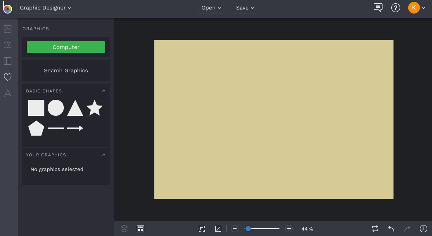Image resolution: width=432 pixels, height=236 pixels.
Task: Redo the last action
Action: (407, 229)
